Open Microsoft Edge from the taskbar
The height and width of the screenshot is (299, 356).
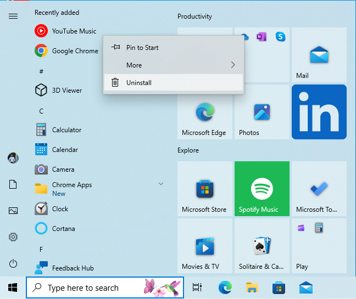point(225,287)
